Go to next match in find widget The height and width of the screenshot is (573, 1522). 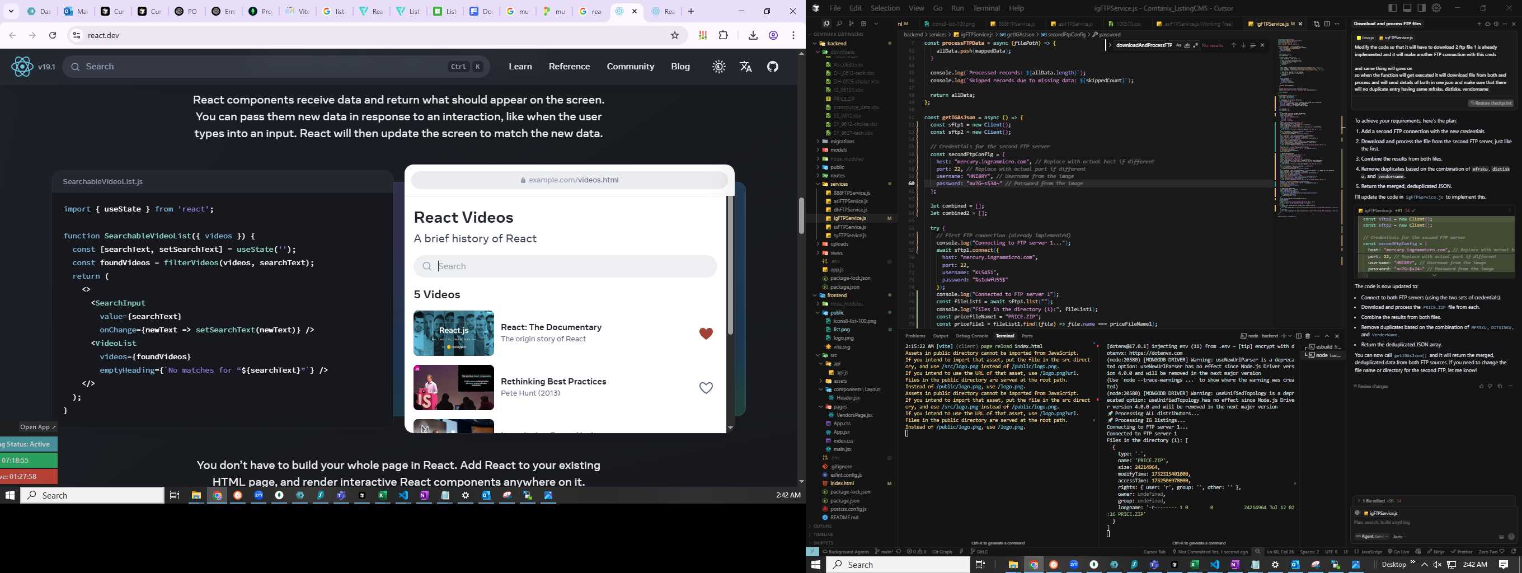(1243, 45)
